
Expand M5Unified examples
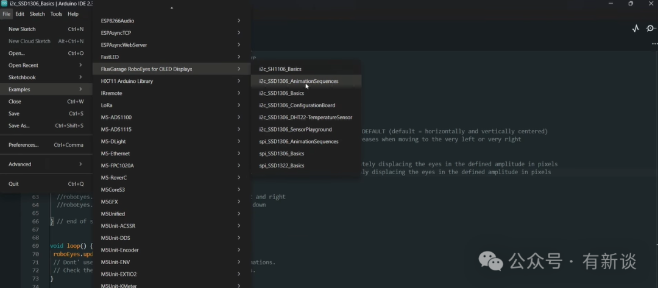pos(172,214)
